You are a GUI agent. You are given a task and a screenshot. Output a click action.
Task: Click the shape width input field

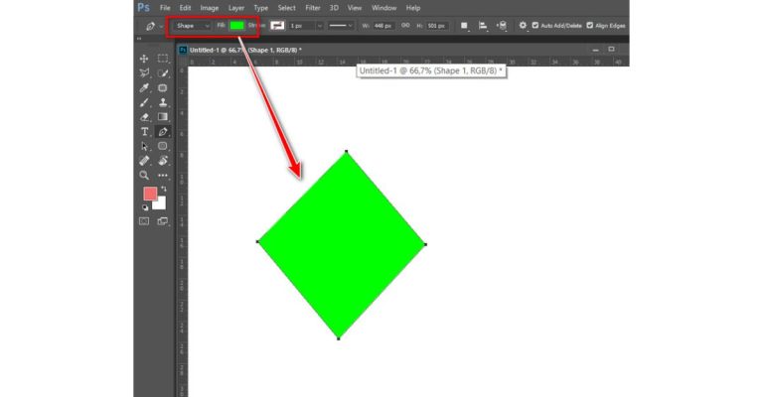tap(383, 25)
